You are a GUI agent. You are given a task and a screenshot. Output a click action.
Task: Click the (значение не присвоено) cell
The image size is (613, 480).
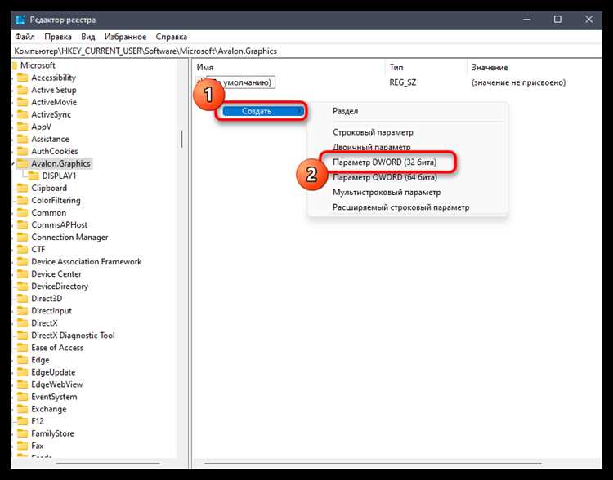(x=518, y=82)
